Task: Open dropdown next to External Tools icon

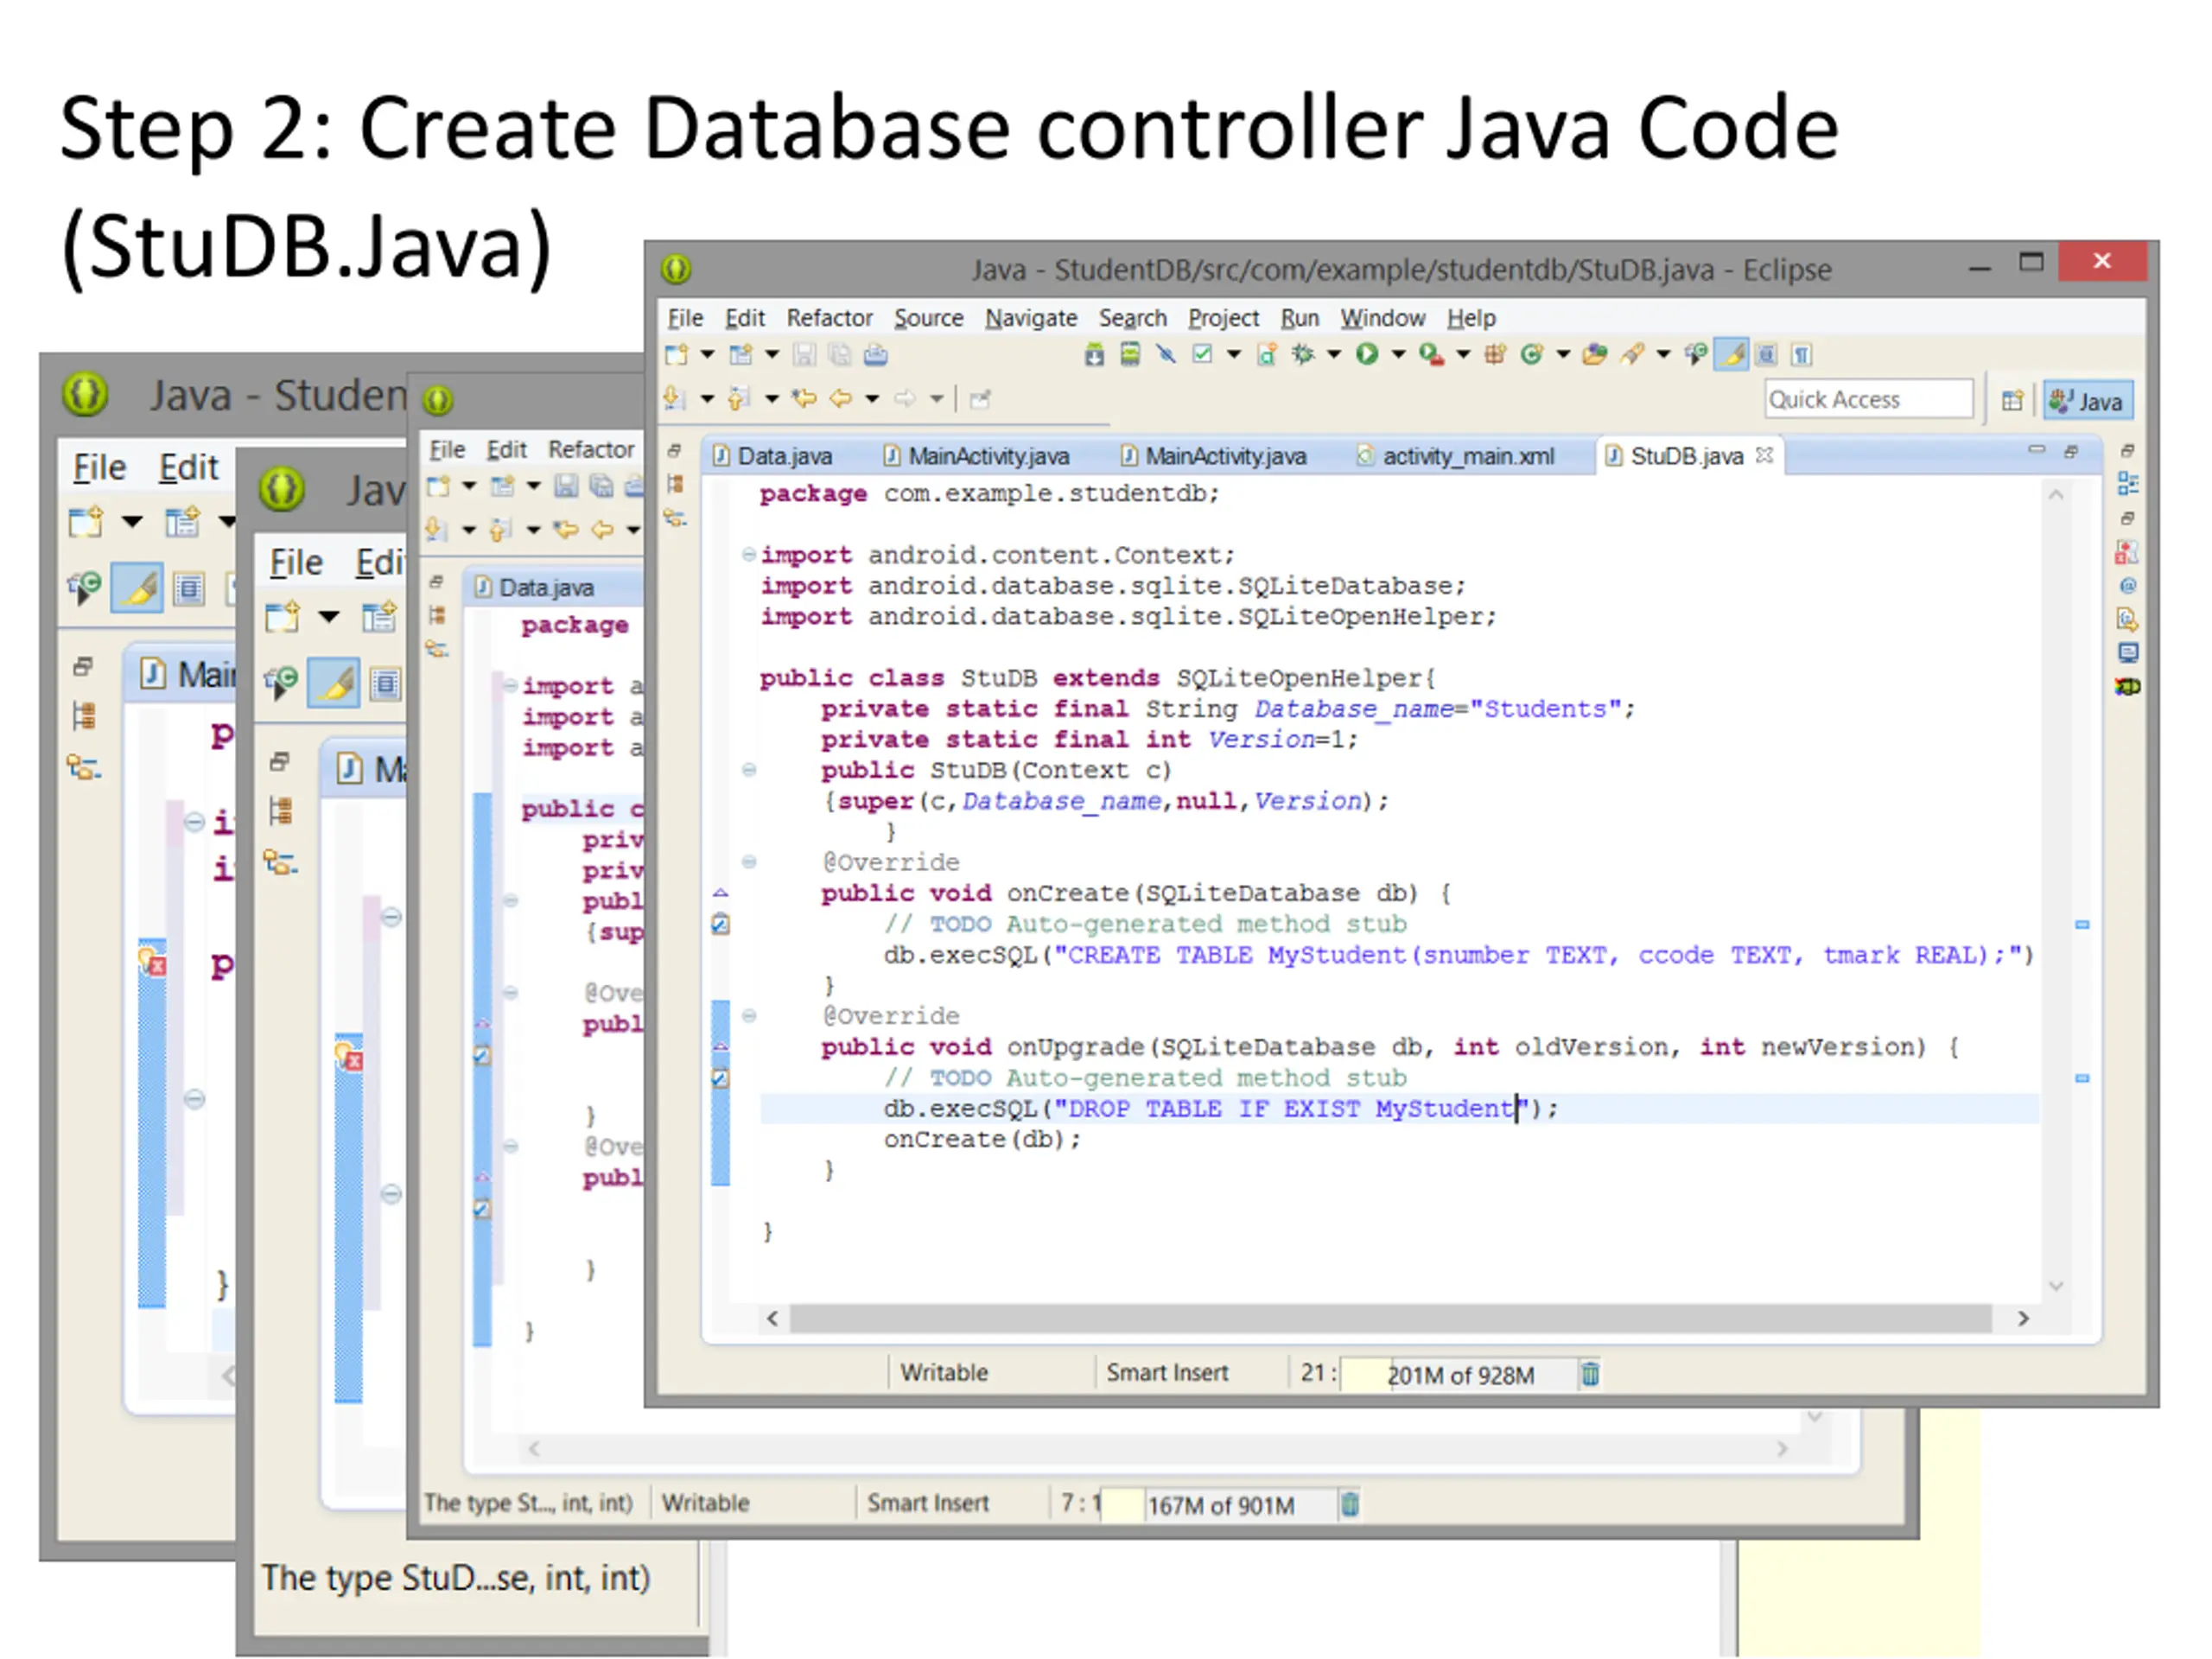Action: 1463,354
